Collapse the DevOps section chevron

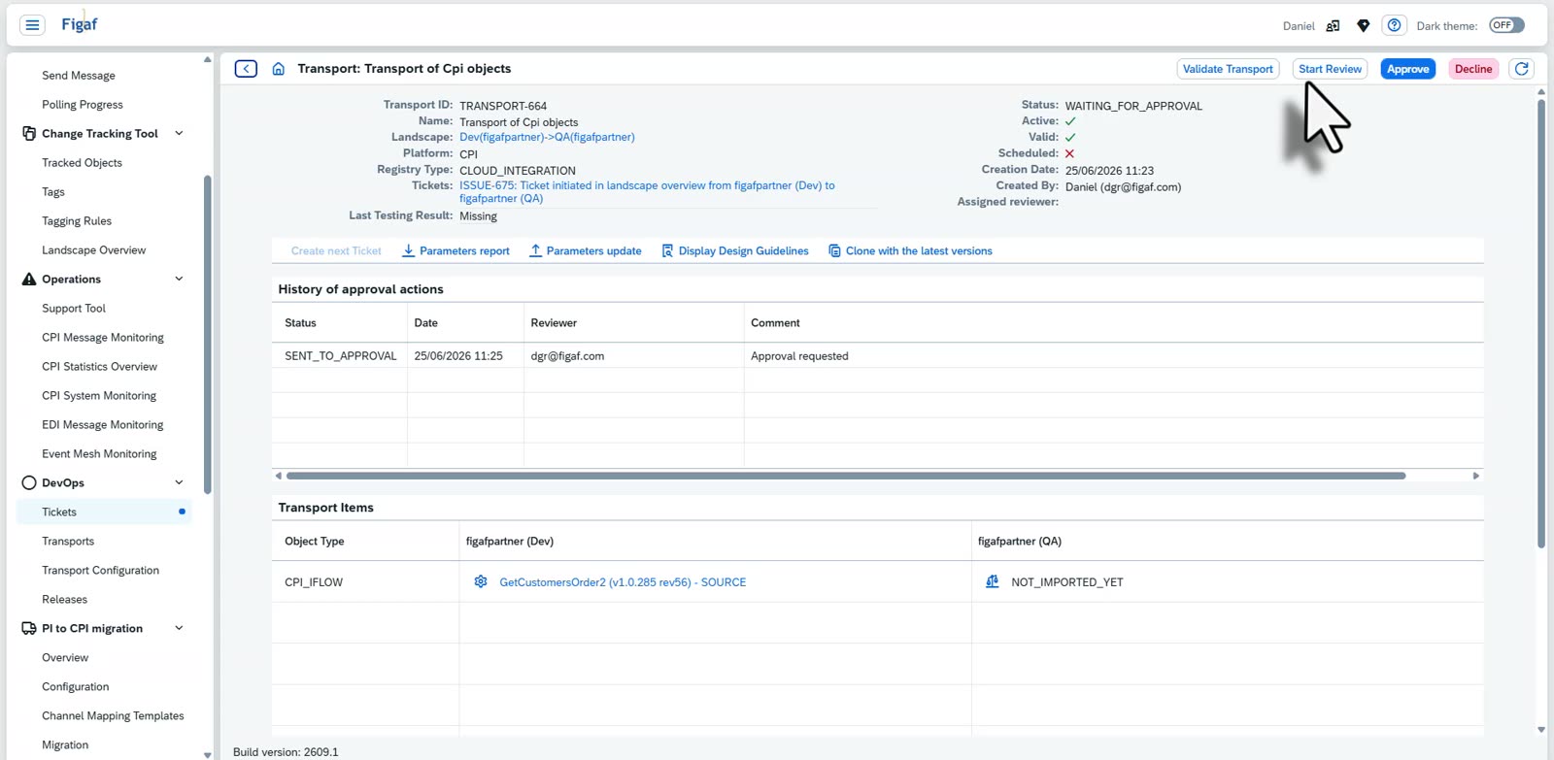(179, 483)
